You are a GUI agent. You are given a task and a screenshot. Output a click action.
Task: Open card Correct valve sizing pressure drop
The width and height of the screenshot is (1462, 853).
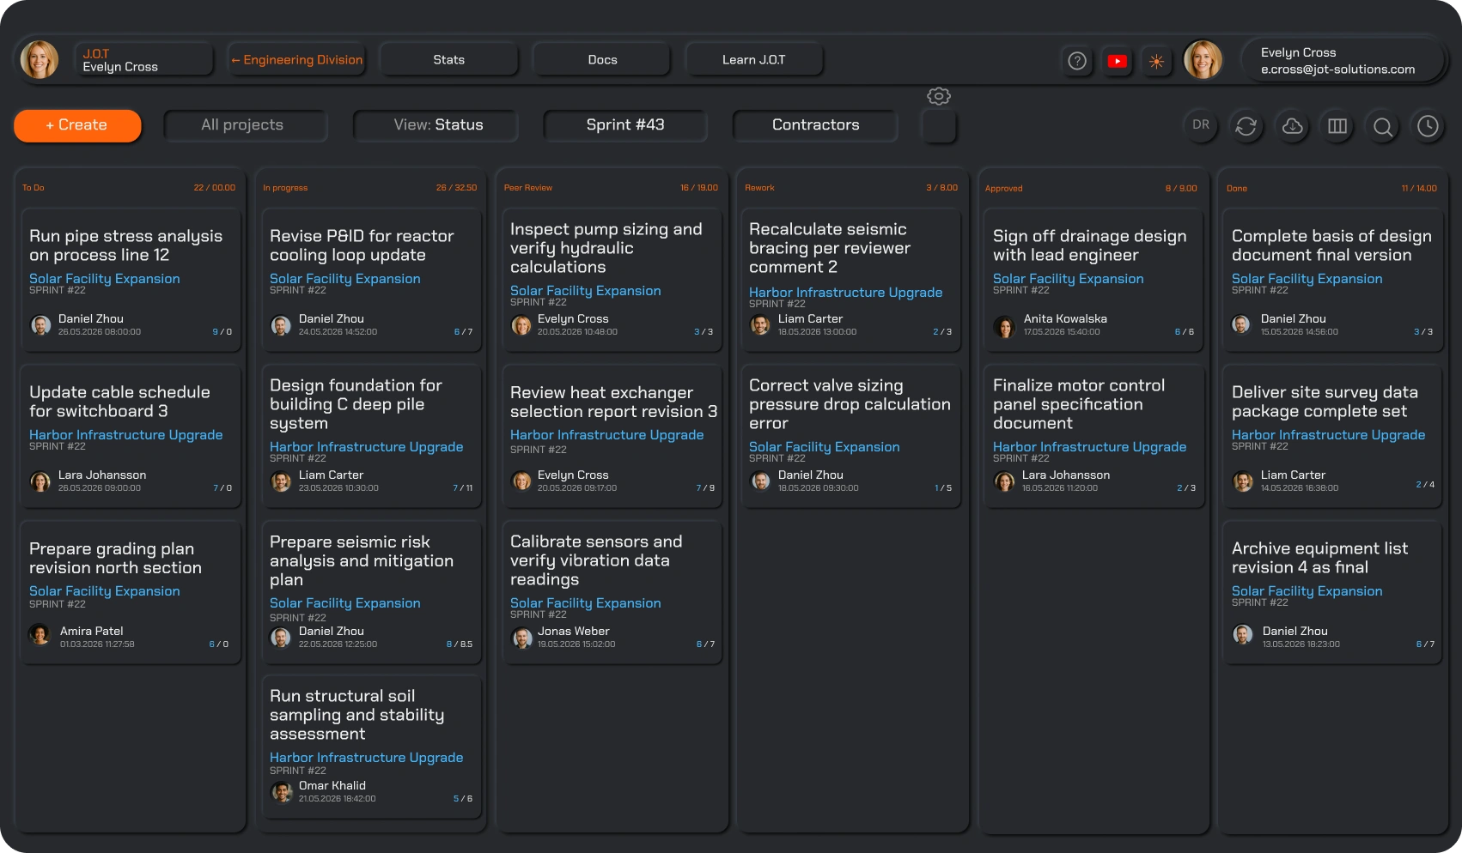(x=851, y=437)
